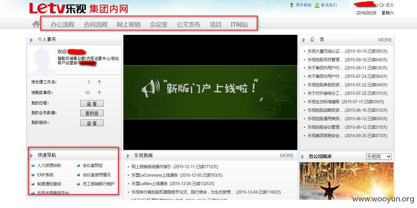Click the arrow icon beside 乐视新闻
Viewport: 417px width, 208px height.
pyautogui.click(x=128, y=156)
